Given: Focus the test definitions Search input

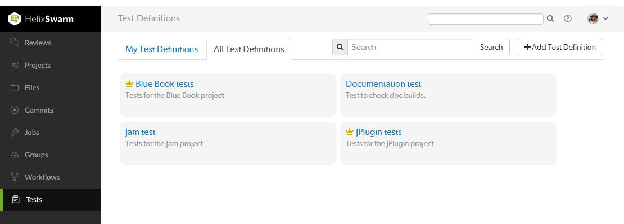Looking at the screenshot, I should point(410,47).
